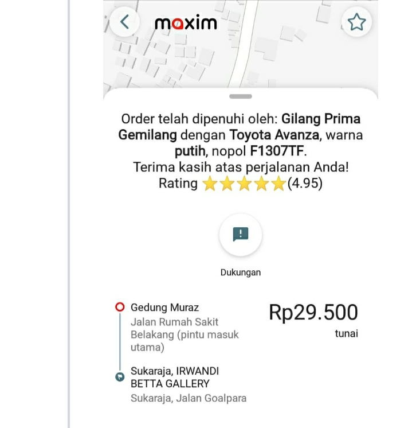Click the first yellow rating star

pos(210,184)
